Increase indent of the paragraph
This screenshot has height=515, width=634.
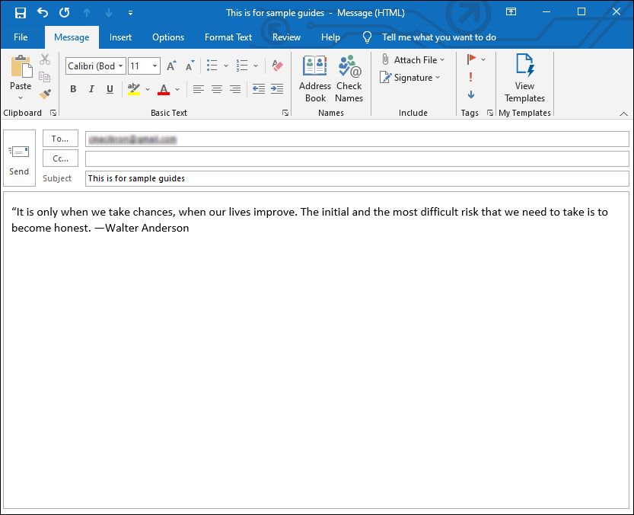tap(277, 89)
